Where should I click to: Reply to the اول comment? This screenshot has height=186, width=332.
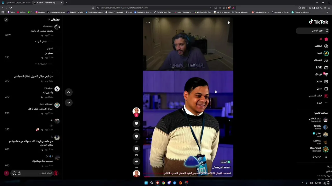click(42, 129)
